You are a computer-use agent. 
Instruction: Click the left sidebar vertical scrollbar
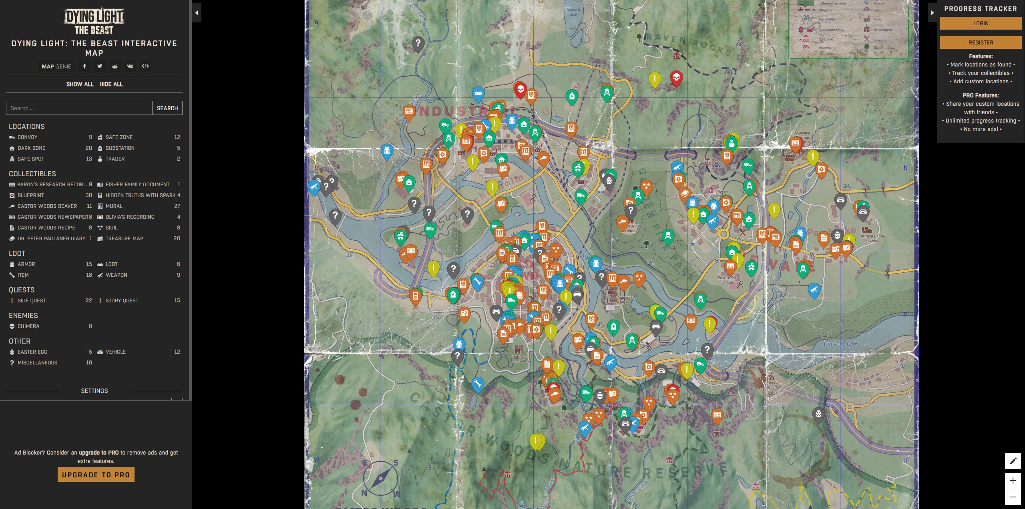coord(191,200)
